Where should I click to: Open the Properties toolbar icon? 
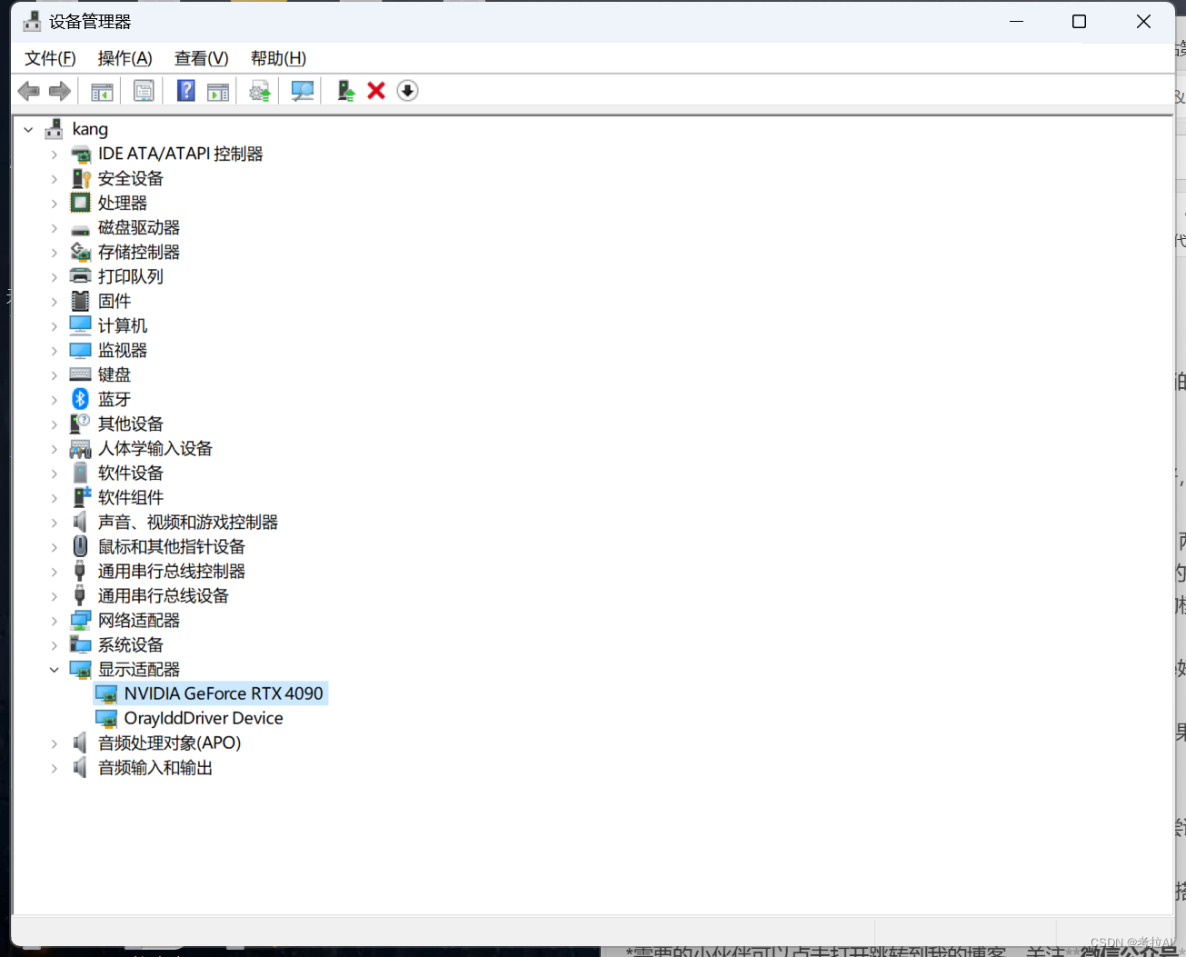click(x=144, y=91)
